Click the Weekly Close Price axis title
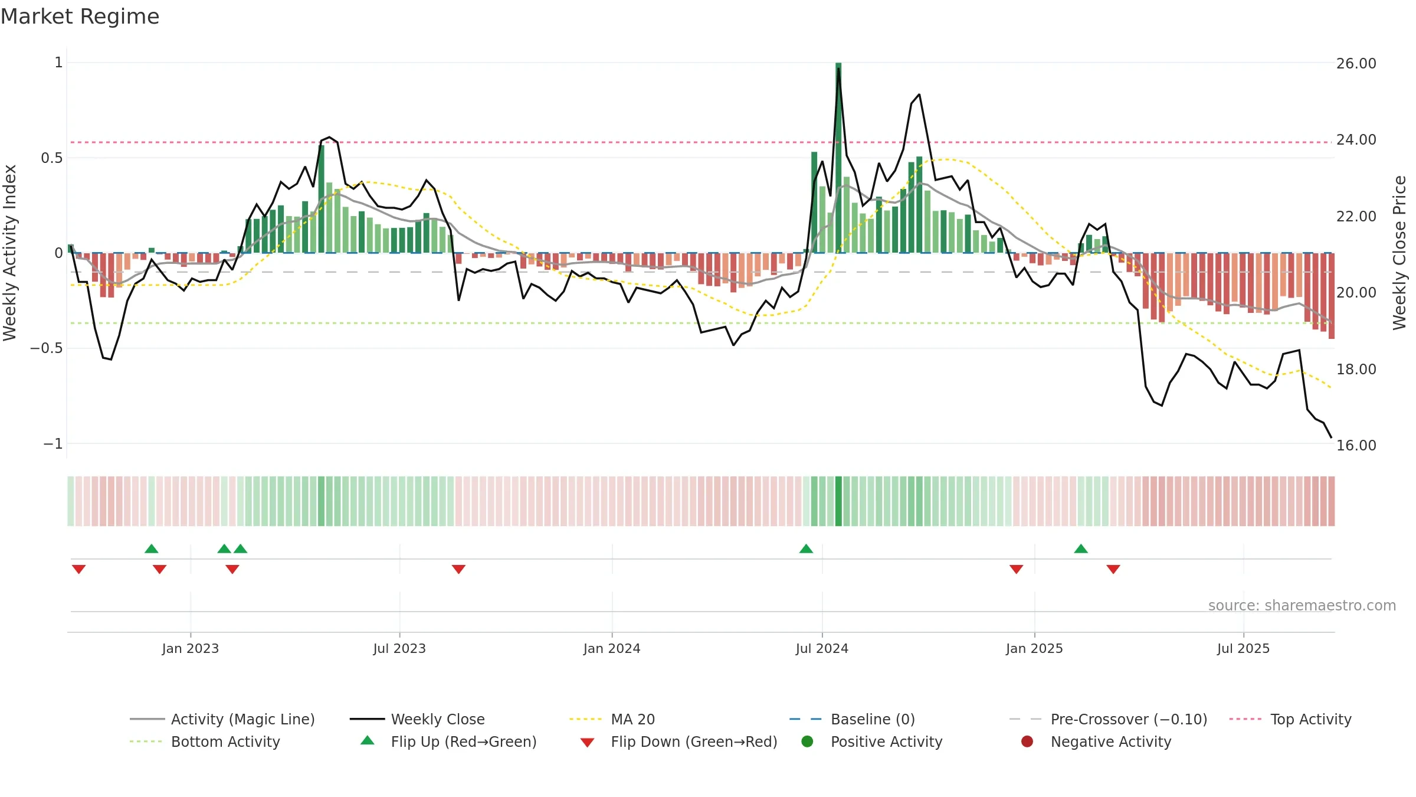The image size is (1416, 797). pos(1399,253)
